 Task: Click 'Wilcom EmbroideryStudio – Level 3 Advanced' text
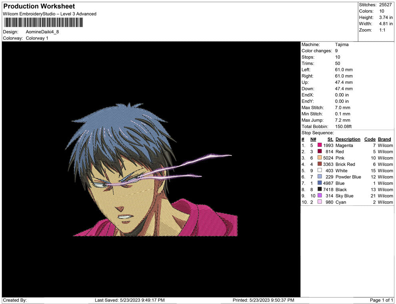click(x=50, y=14)
